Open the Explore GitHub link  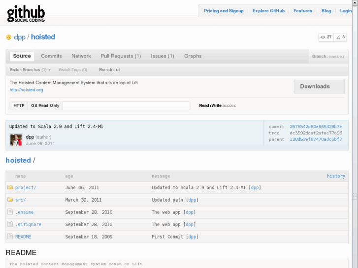coord(268,11)
